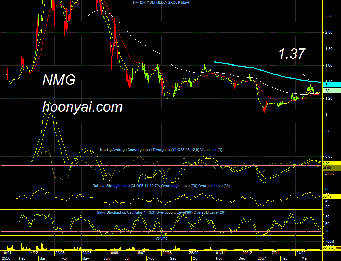Click the 10/06 date label
Viewport: 341px width, 261px height.
tap(114, 253)
